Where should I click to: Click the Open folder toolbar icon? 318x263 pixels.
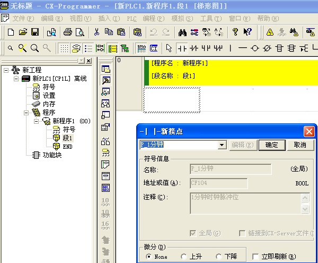[x=23, y=32]
